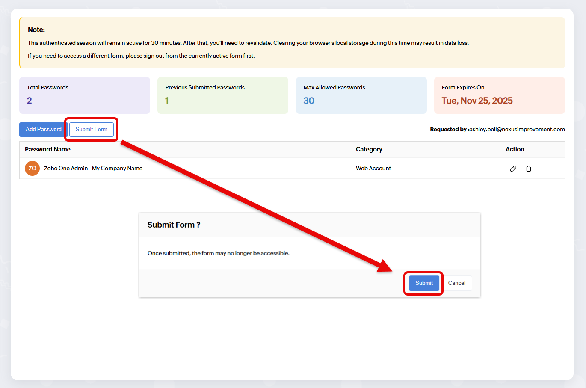Click the Previous Submitted Passwords card

(x=222, y=95)
